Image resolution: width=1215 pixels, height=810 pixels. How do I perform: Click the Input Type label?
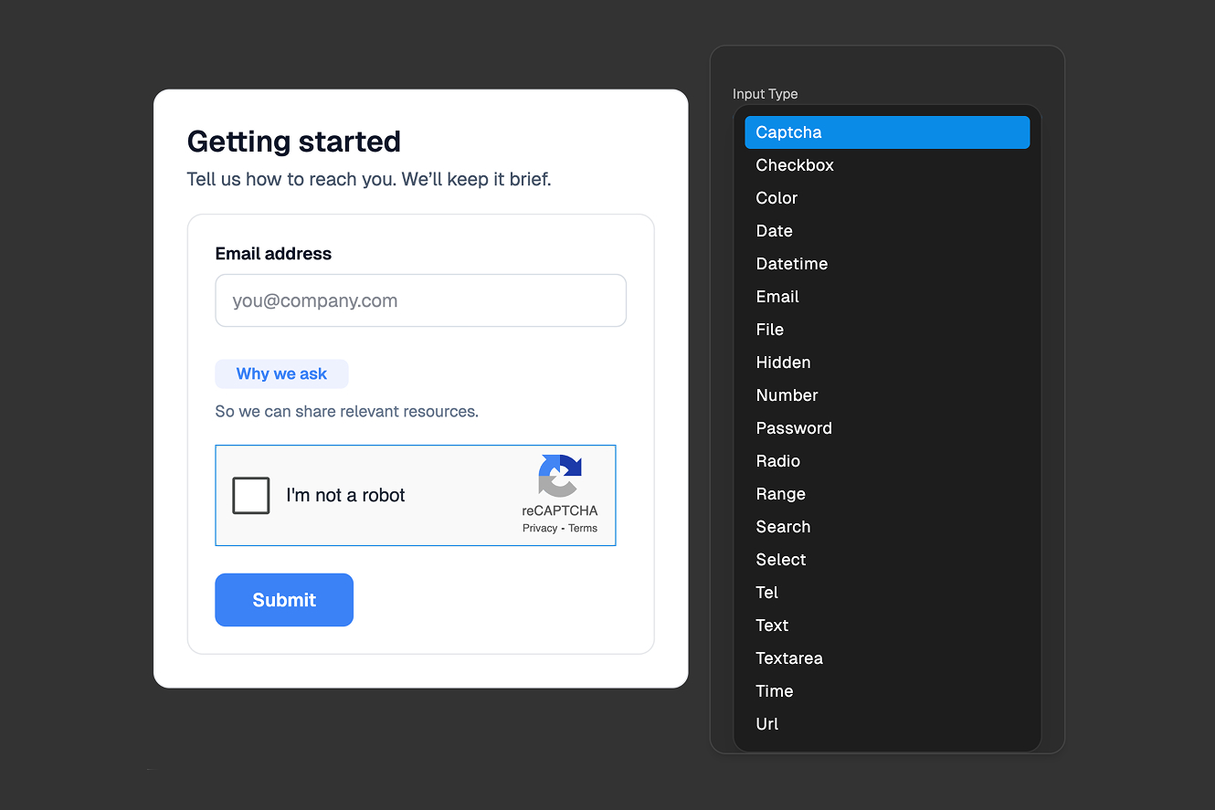[766, 94]
